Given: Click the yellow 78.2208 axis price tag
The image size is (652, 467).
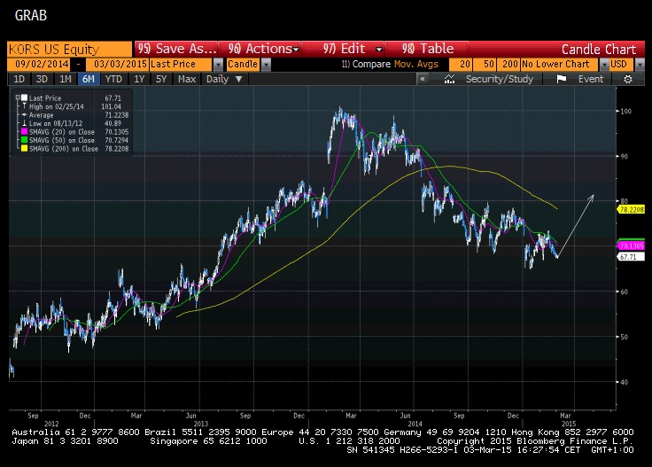Looking at the screenshot, I should [631, 210].
